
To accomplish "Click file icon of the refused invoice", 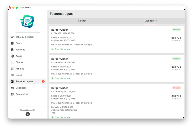I will point(52,117).
